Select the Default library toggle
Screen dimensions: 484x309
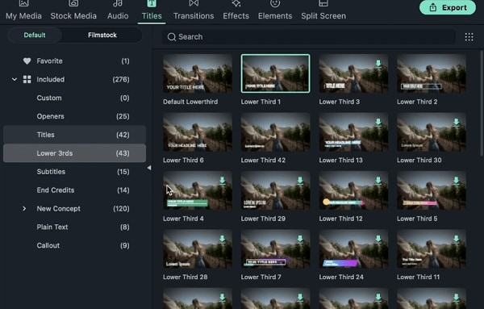(35, 35)
